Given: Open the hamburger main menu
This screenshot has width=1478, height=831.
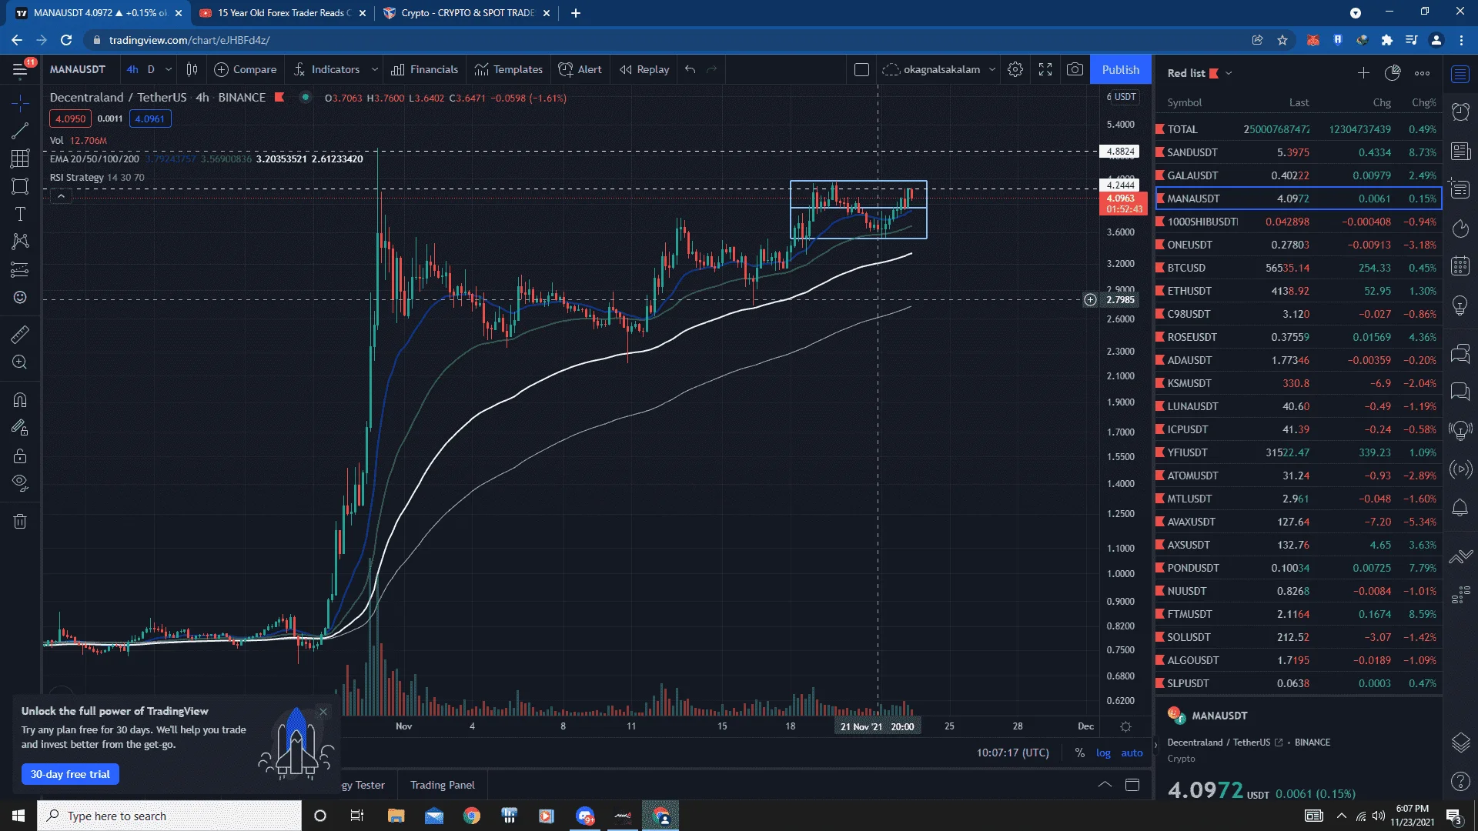Looking at the screenshot, I should 20,69.
